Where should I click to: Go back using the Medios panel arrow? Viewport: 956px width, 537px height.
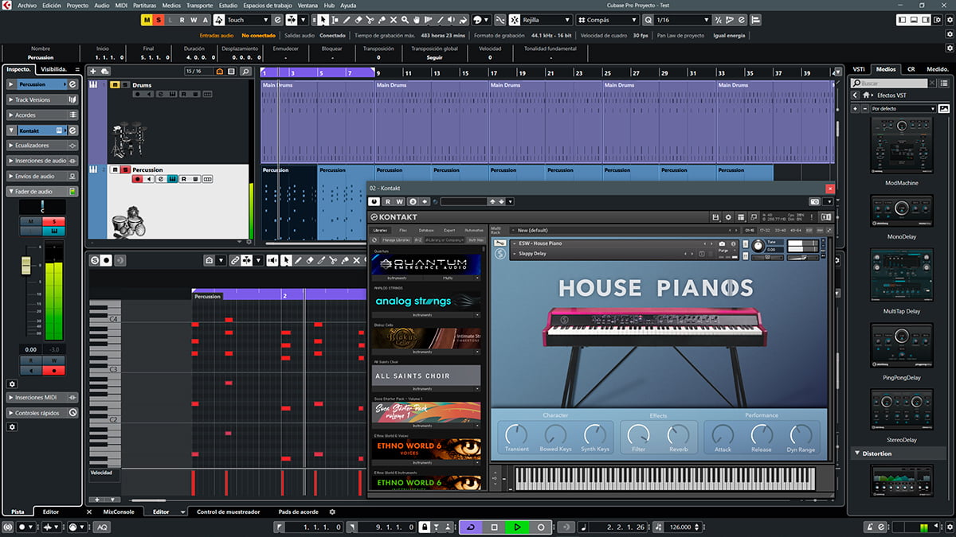[856, 95]
